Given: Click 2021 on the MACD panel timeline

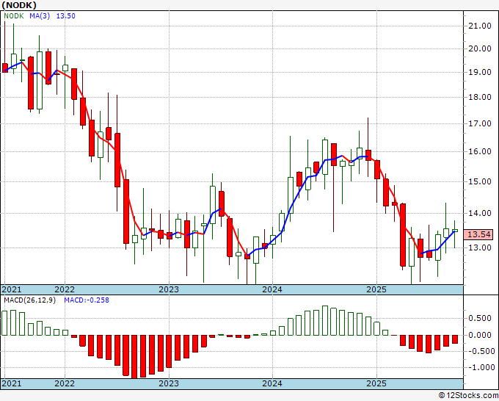Looking at the screenshot, I should 12,383.
